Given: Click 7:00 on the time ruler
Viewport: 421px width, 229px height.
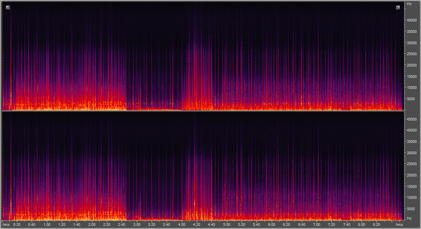Looking at the screenshot, I should point(317,225).
